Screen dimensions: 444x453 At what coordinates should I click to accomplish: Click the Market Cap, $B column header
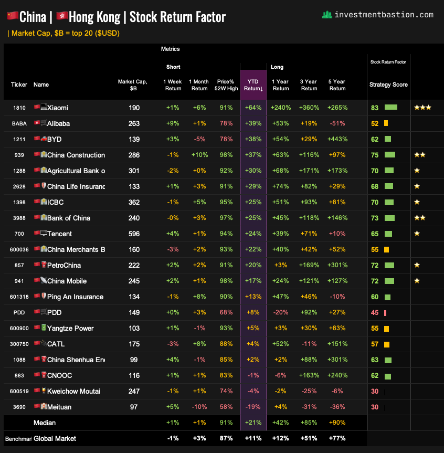click(x=133, y=85)
